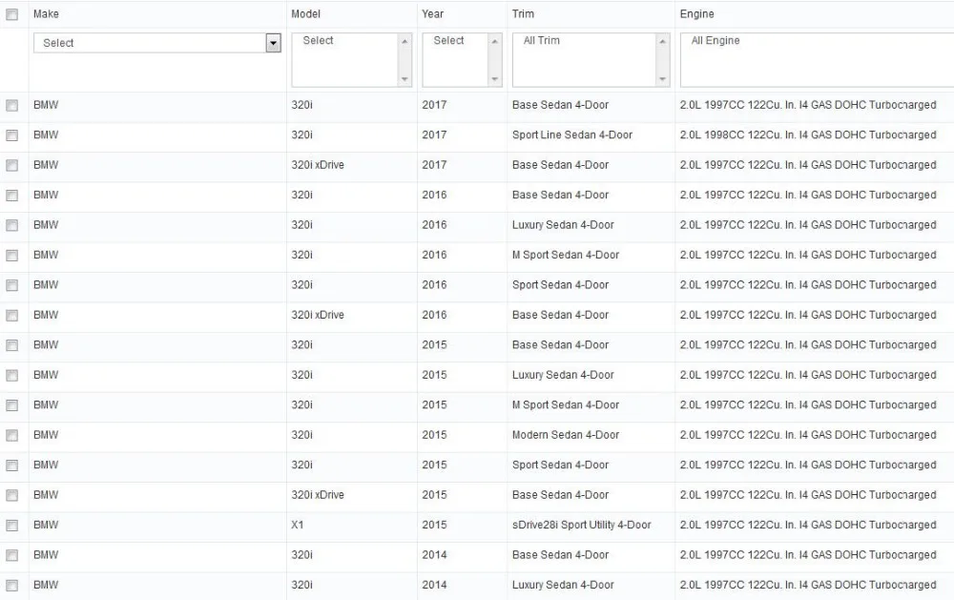Image resolution: width=954 pixels, height=600 pixels.
Task: Click year 2017 in the Sport Line row
Action: pos(434,134)
